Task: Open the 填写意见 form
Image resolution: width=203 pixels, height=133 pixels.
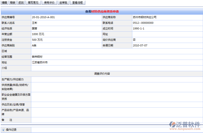Action: (x=33, y=3)
